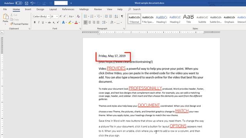Apply the Heading 1 style
Screen dimensions: 246x138
coord(161,19)
